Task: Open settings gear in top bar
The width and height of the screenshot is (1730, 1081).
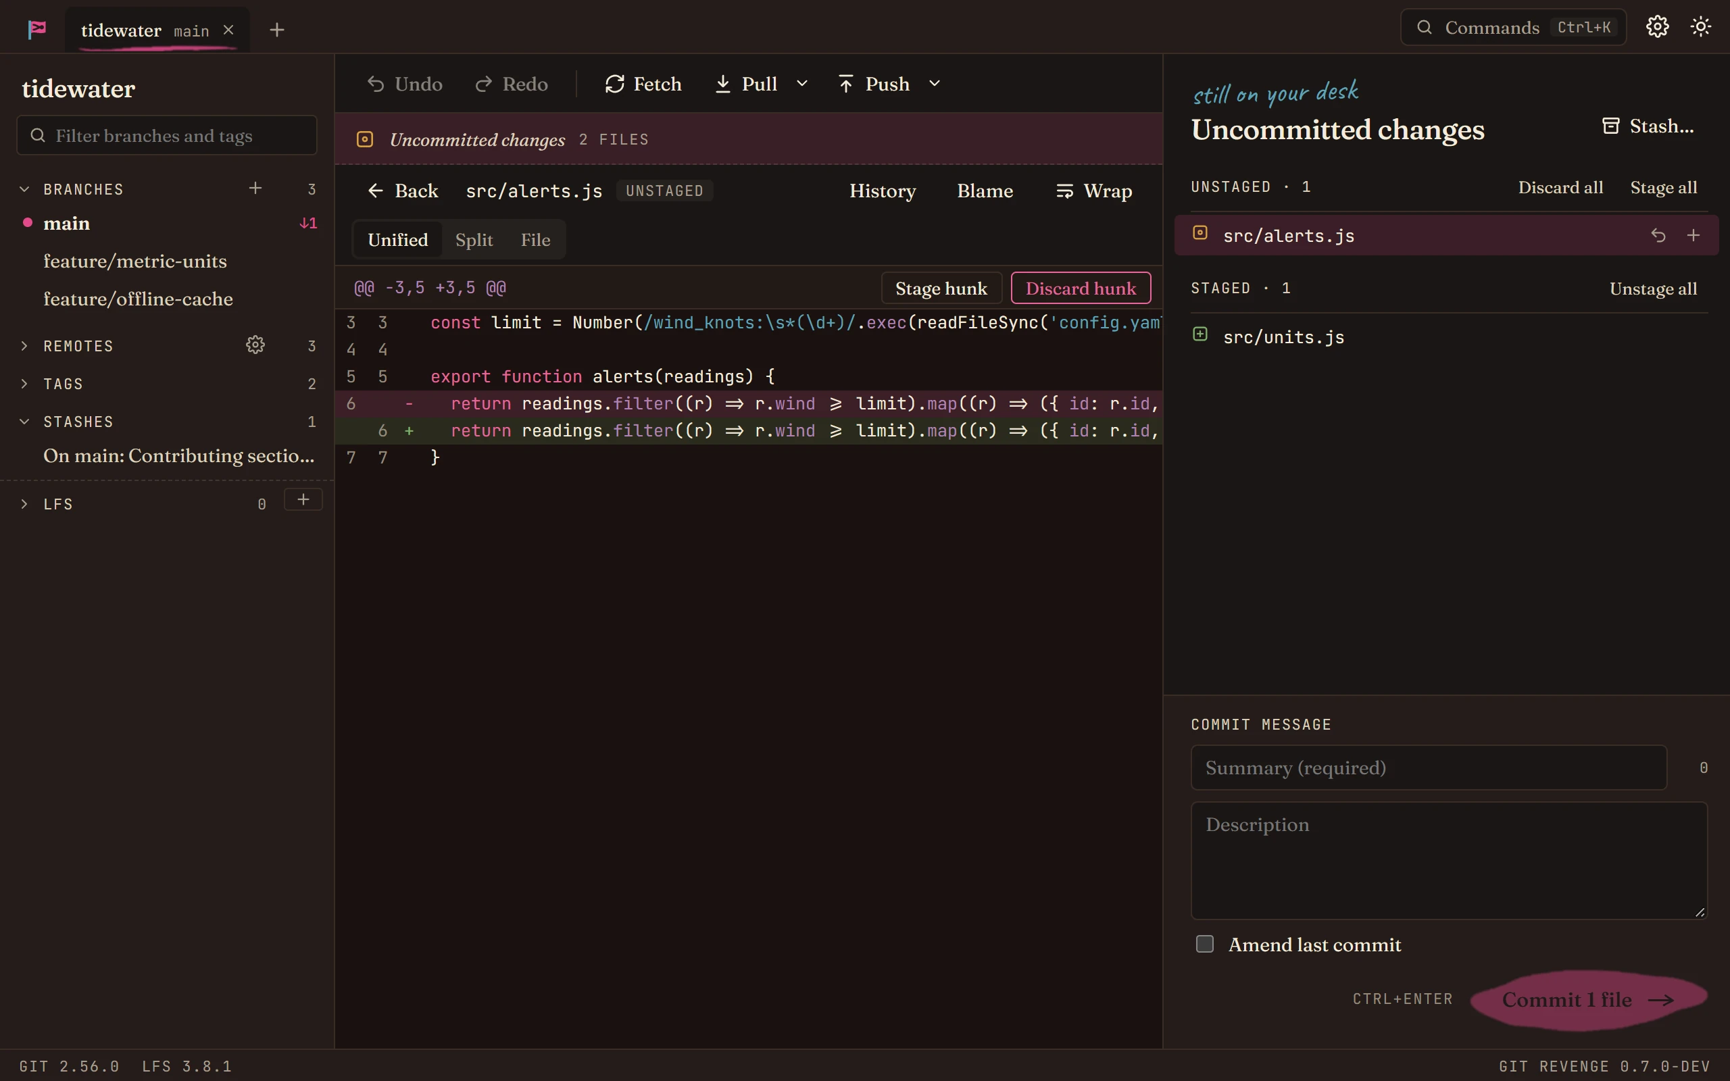Action: coord(1657,27)
